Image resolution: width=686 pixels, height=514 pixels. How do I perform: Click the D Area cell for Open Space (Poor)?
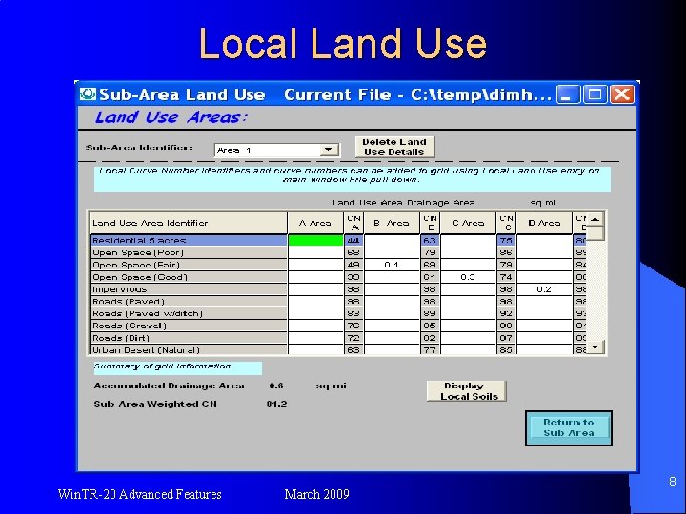544,252
